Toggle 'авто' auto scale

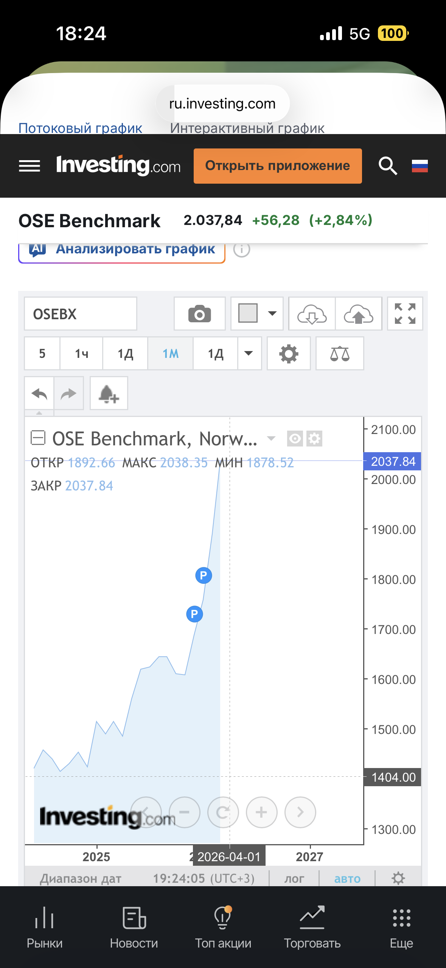click(347, 878)
